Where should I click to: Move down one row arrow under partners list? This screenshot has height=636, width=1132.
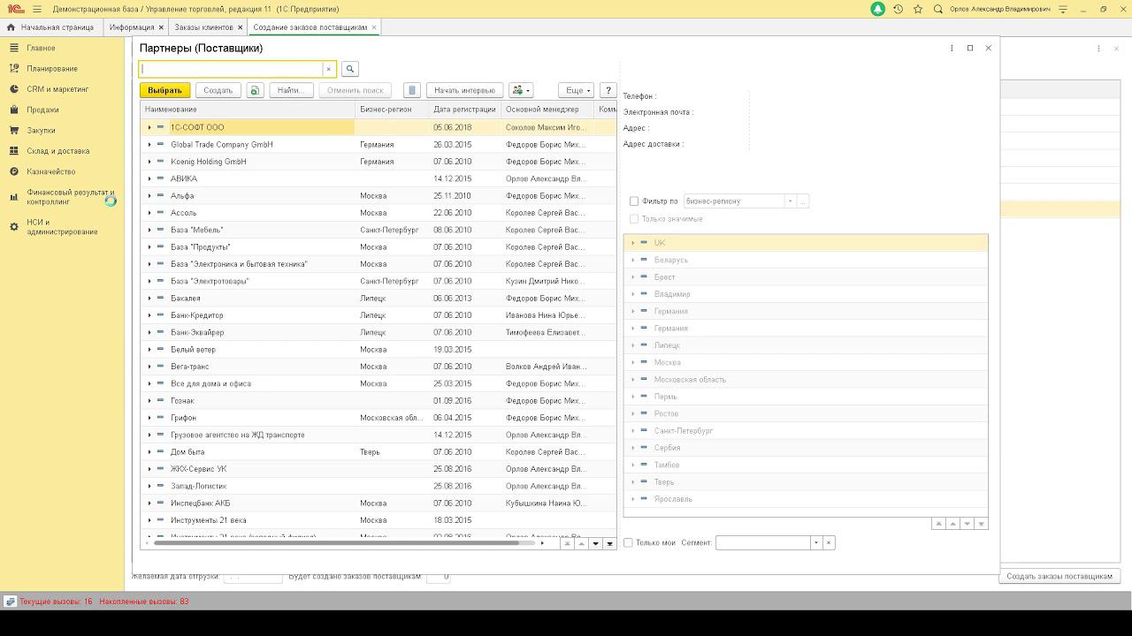coord(595,543)
